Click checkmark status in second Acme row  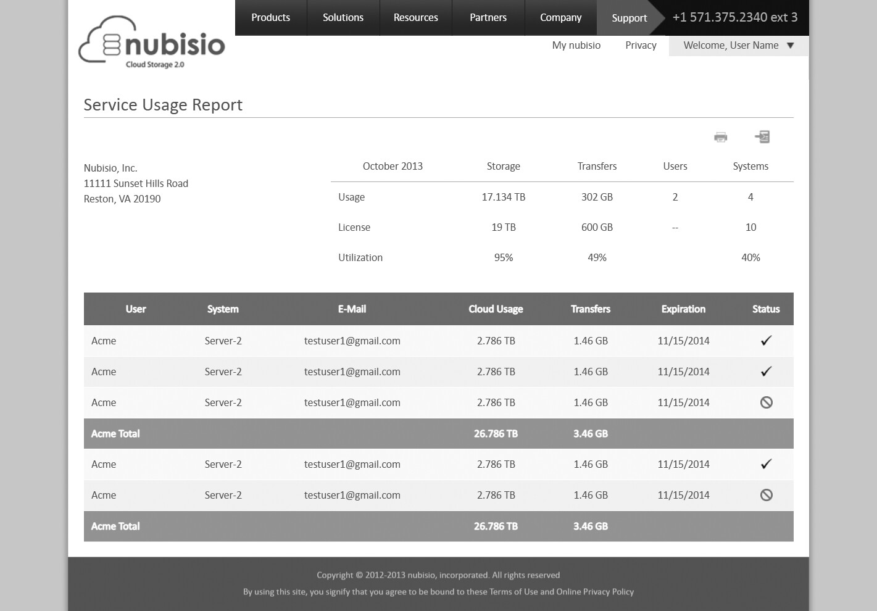pos(766,372)
